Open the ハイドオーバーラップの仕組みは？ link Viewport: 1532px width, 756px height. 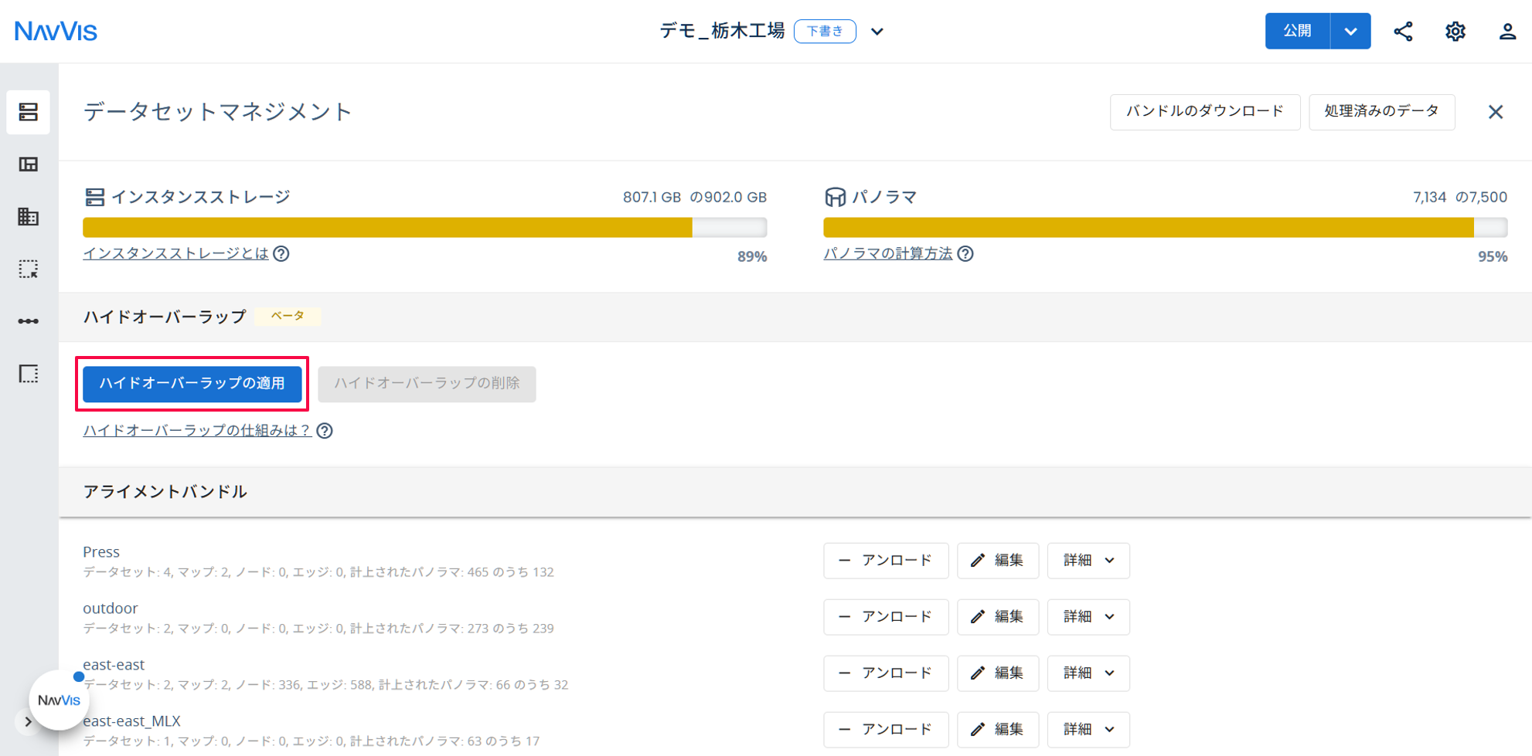pos(197,430)
